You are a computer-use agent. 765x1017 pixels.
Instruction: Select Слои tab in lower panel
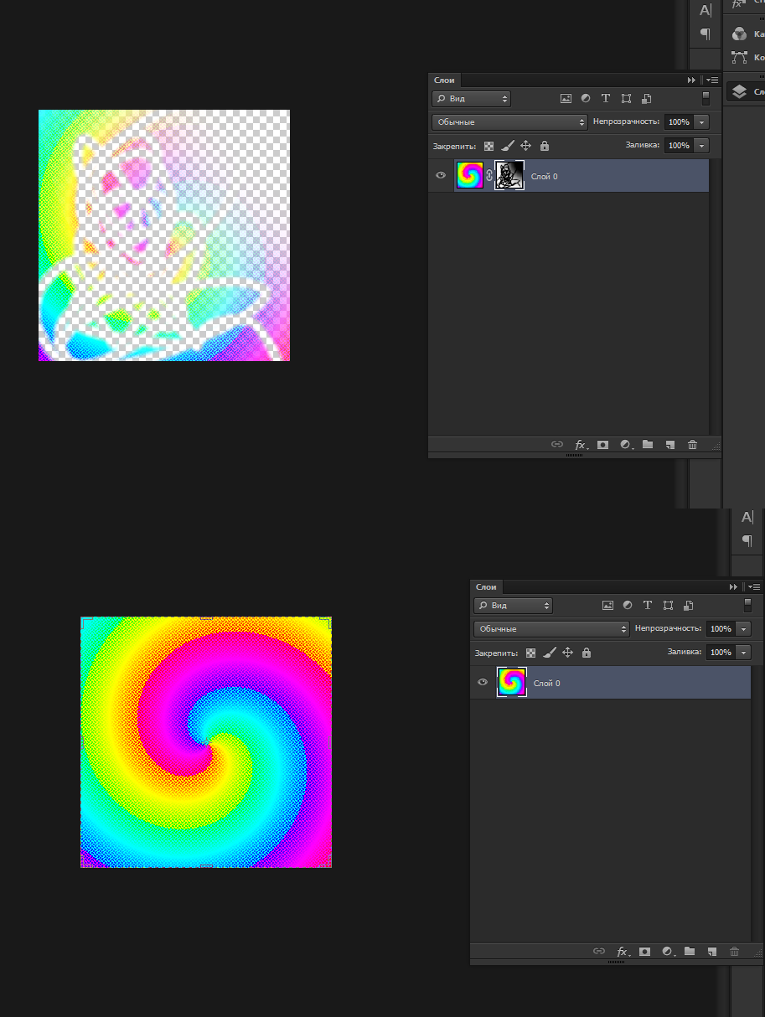pyautogui.click(x=487, y=587)
